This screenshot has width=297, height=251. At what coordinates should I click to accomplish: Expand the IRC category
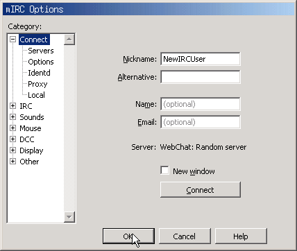13,106
